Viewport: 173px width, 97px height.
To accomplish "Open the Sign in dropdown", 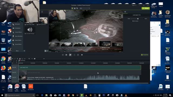I will pos(134,5).
